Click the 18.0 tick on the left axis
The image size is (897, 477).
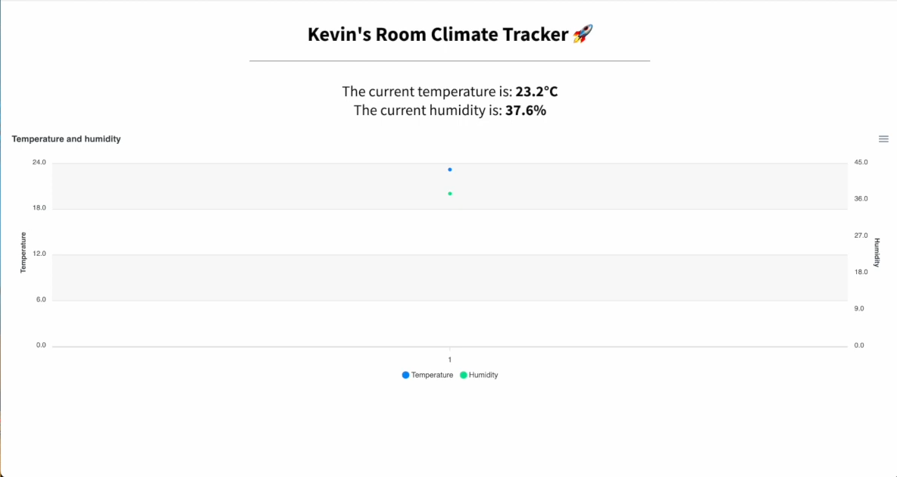pyautogui.click(x=39, y=208)
